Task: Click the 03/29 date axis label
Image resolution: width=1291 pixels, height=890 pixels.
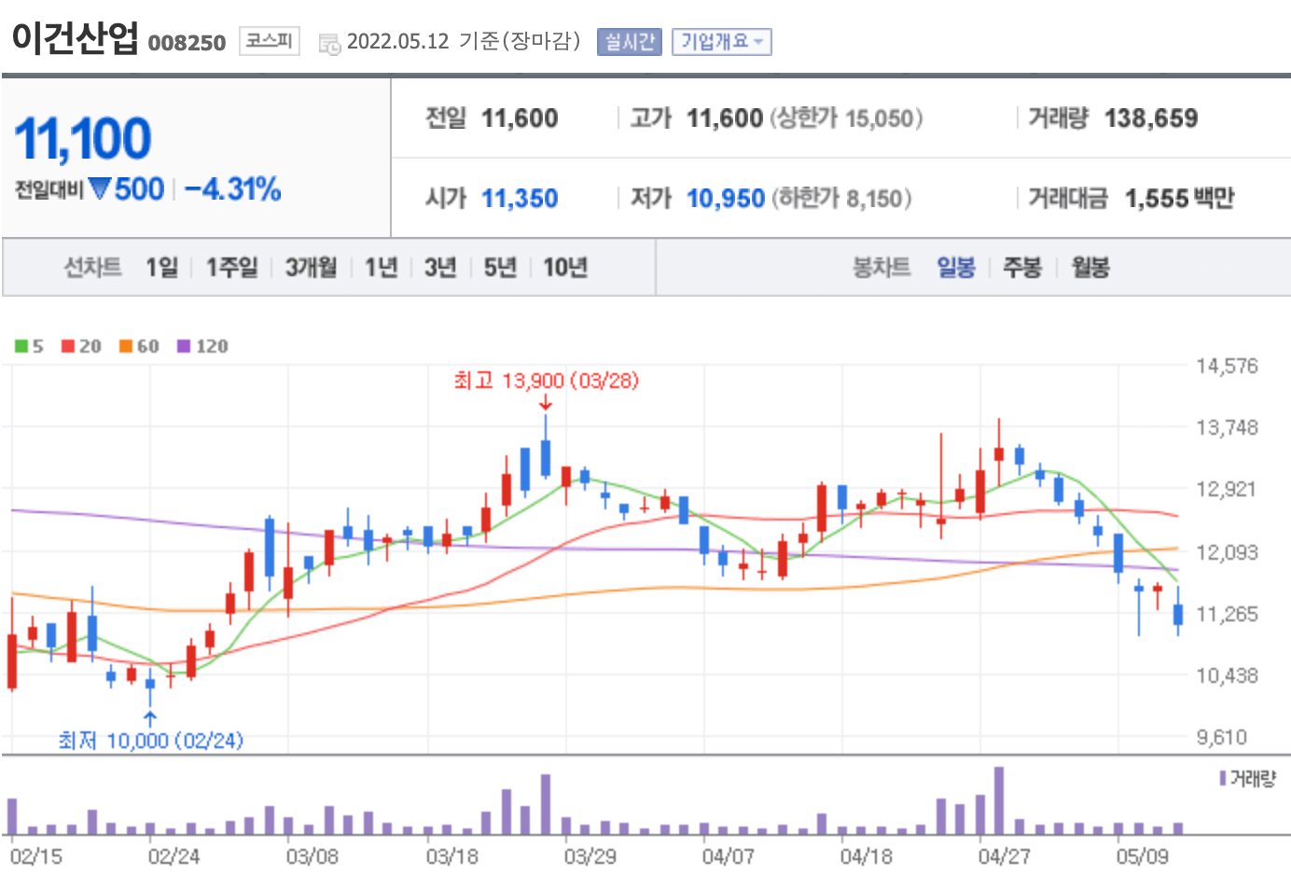Action: coord(590,856)
